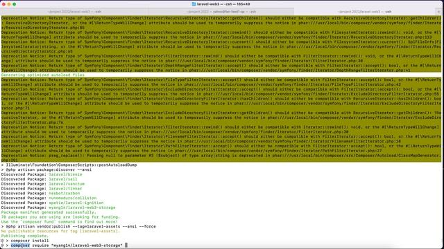Click the 'composer install' prompt line
444x249 pixels.
[25, 241]
